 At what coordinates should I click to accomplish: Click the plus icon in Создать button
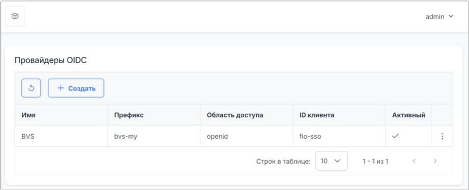coord(61,88)
